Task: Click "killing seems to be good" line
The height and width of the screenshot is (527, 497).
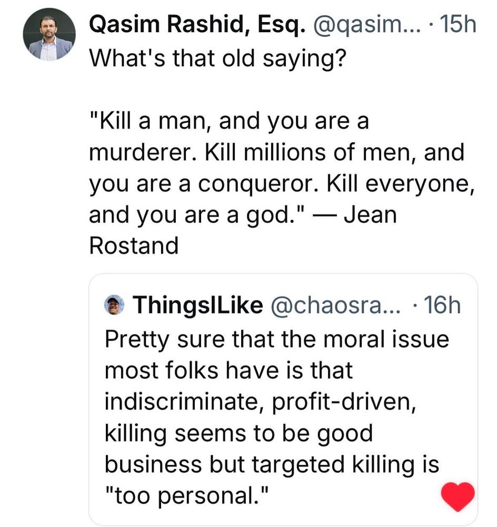Action: click(238, 433)
